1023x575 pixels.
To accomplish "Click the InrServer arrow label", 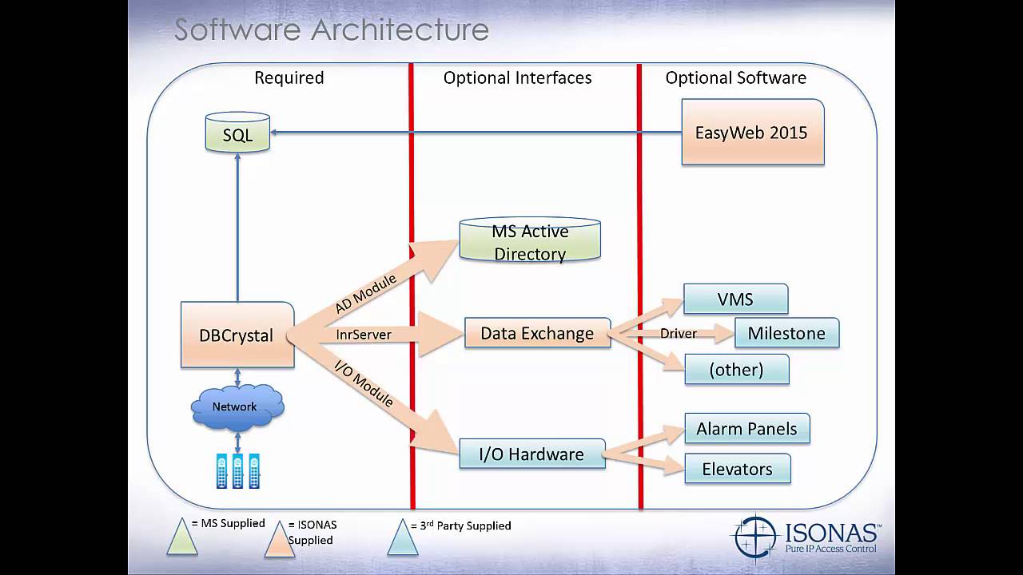I will pos(364,335).
